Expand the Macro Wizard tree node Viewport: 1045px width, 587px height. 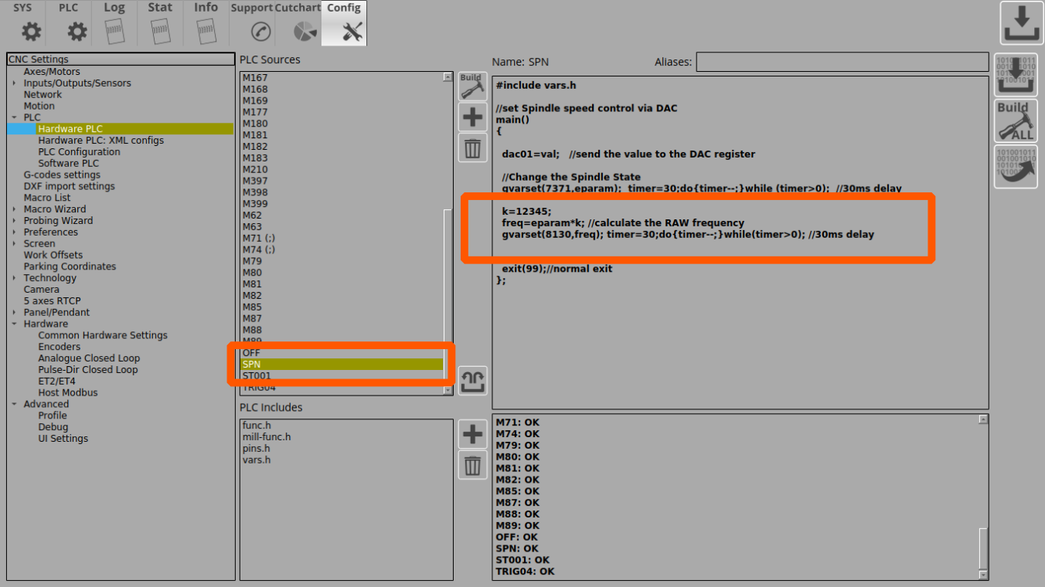[14, 209]
